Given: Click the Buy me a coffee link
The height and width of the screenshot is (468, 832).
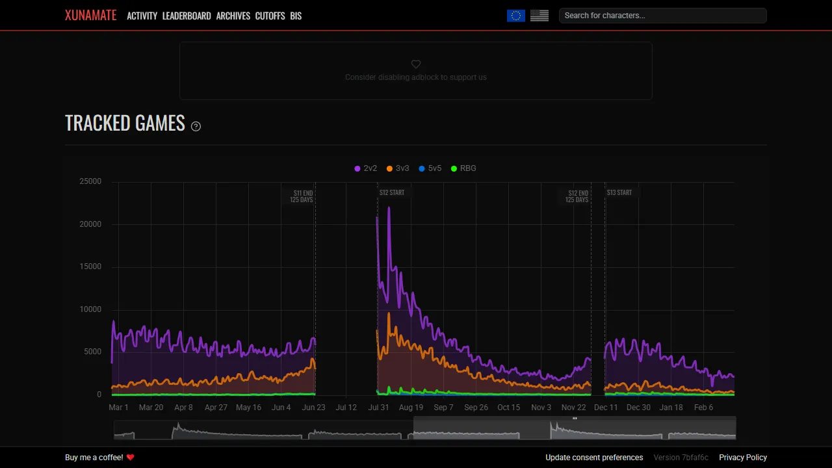Looking at the screenshot, I should point(93,457).
